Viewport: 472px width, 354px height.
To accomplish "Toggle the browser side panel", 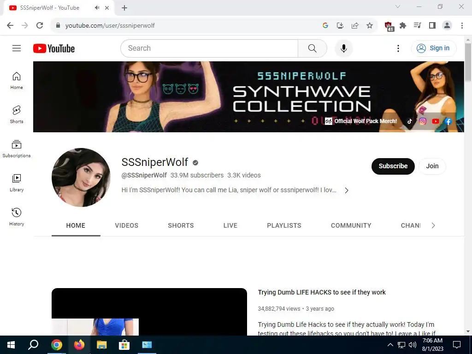I will 432,25.
